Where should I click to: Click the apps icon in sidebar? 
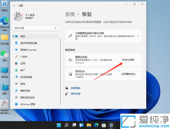point(16,63)
